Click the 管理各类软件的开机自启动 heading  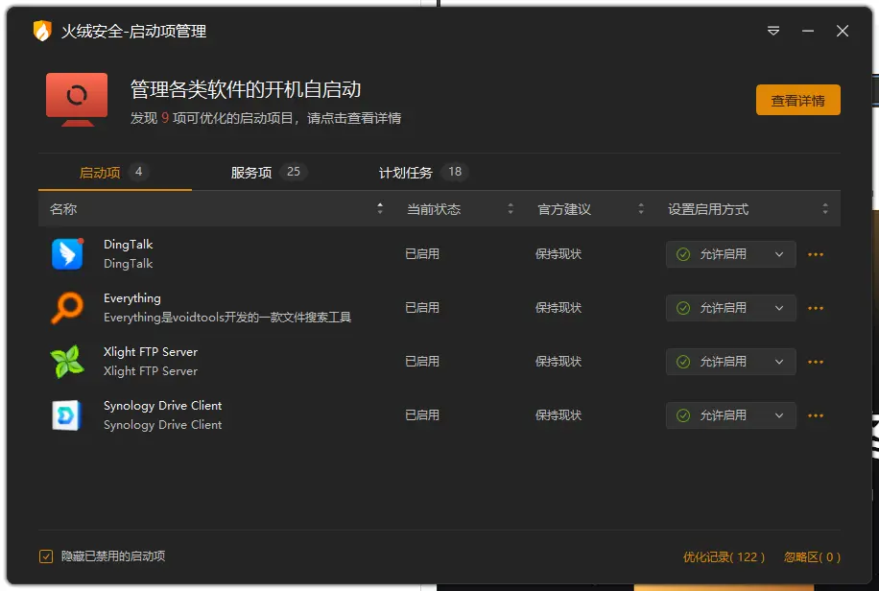246,90
